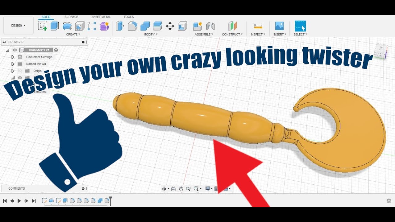395x222 pixels.
Task: Collapse the BROWSER panel with double arrows
Action: coord(4,42)
